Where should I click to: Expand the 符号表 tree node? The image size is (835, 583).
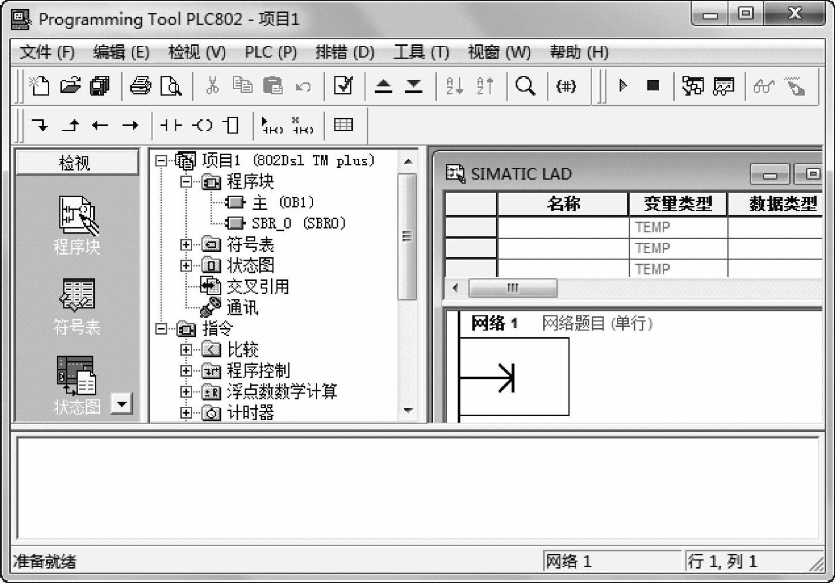pyautogui.click(x=186, y=245)
